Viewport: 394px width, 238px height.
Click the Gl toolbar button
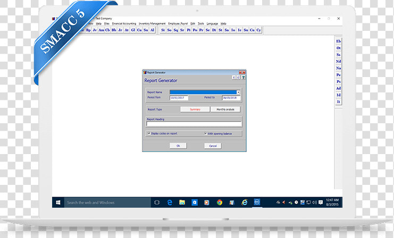(x=133, y=30)
